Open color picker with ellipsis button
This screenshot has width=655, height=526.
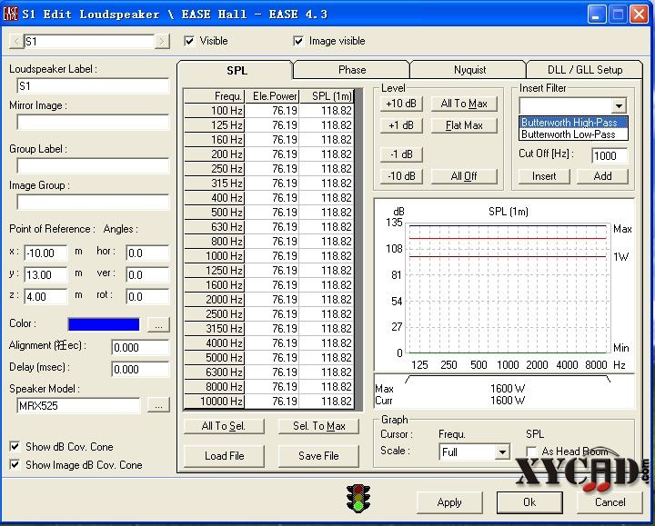(158, 324)
